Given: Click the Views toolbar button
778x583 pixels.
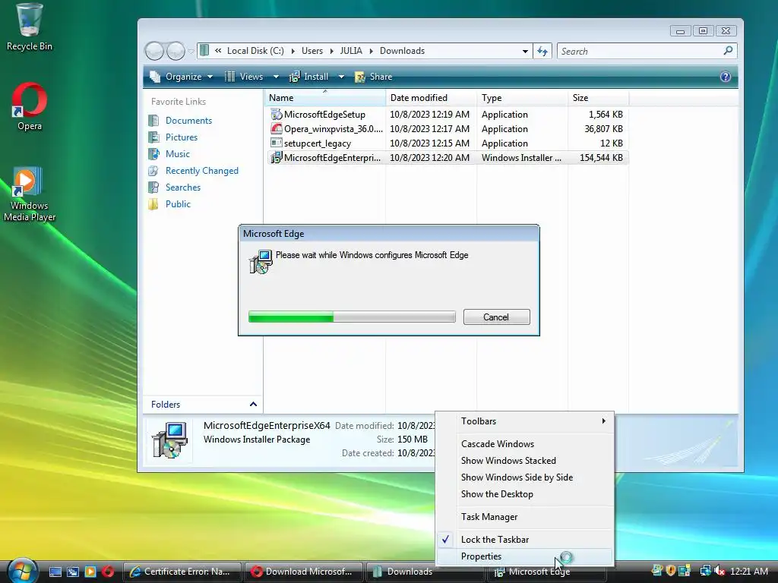Looking at the screenshot, I should 245,77.
